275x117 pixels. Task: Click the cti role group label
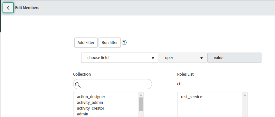tap(179, 84)
